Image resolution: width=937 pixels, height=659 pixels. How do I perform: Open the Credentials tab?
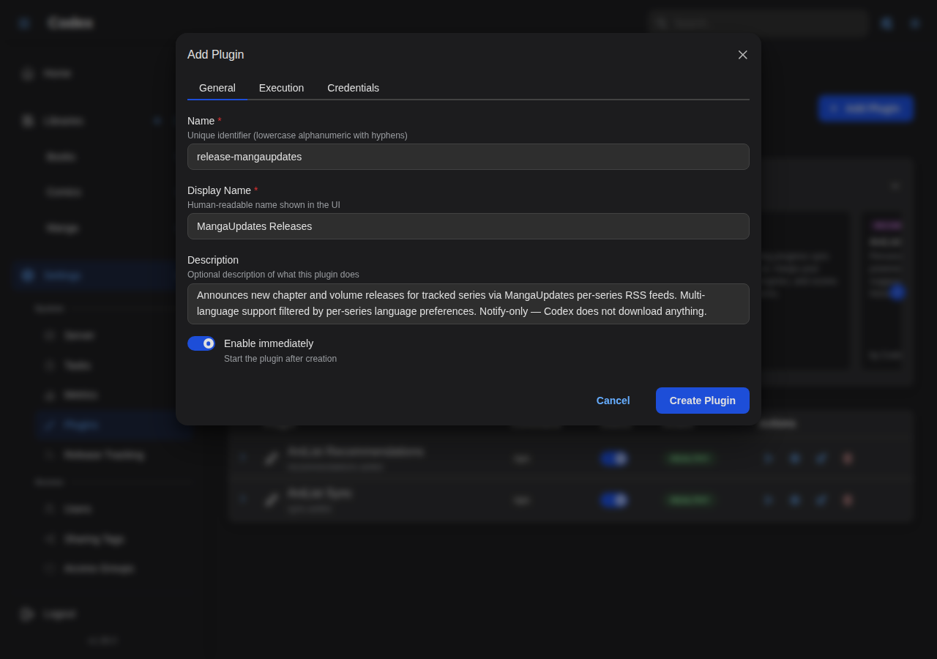[353, 88]
